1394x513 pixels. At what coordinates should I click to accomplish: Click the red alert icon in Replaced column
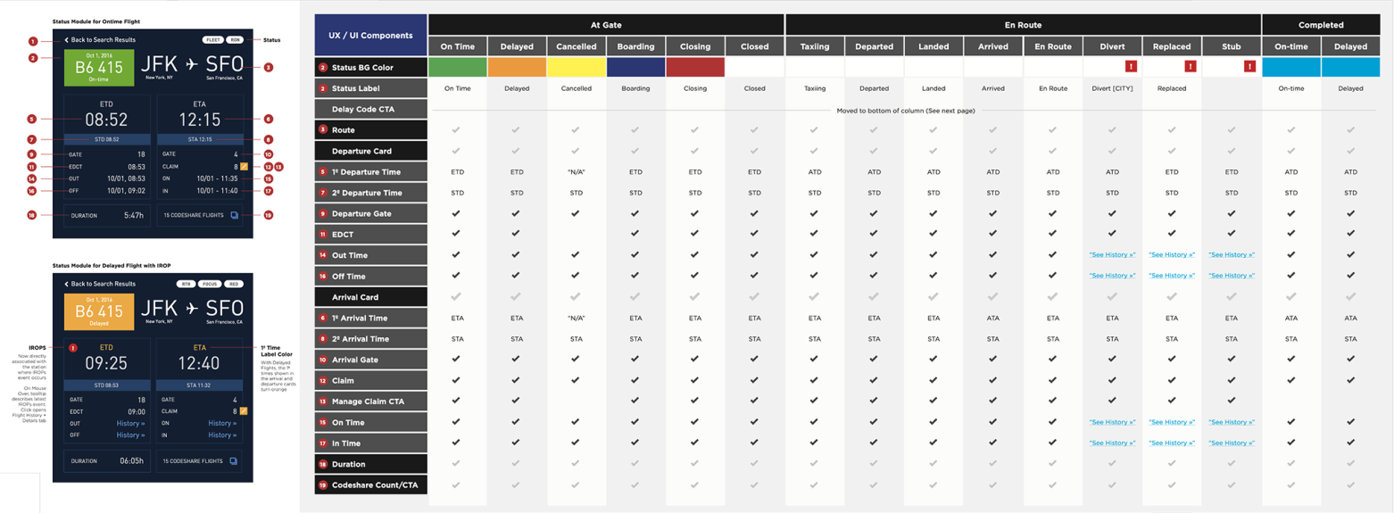tap(1190, 66)
